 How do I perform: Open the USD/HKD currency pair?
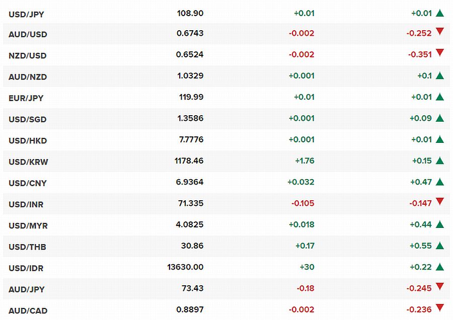point(28,141)
